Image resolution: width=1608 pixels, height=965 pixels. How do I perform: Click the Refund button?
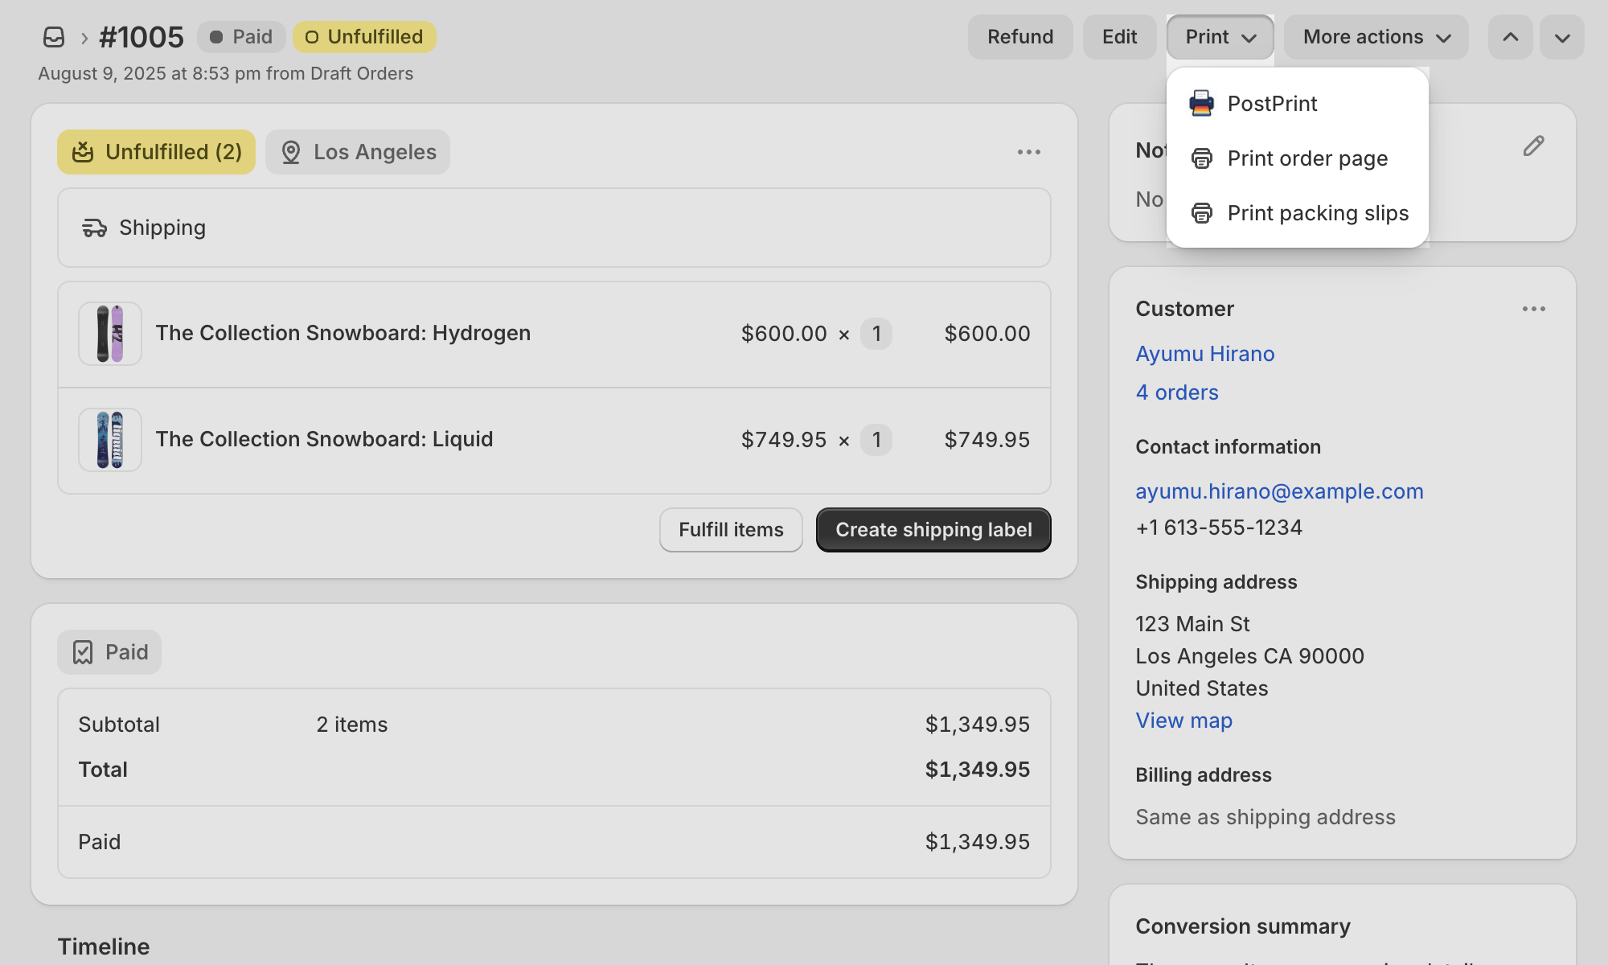[1019, 36]
